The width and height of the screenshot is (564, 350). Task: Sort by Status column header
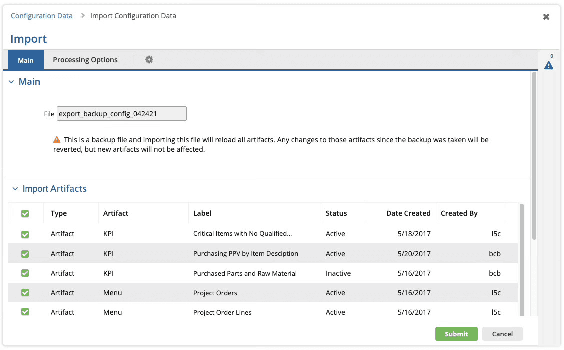tap(336, 213)
